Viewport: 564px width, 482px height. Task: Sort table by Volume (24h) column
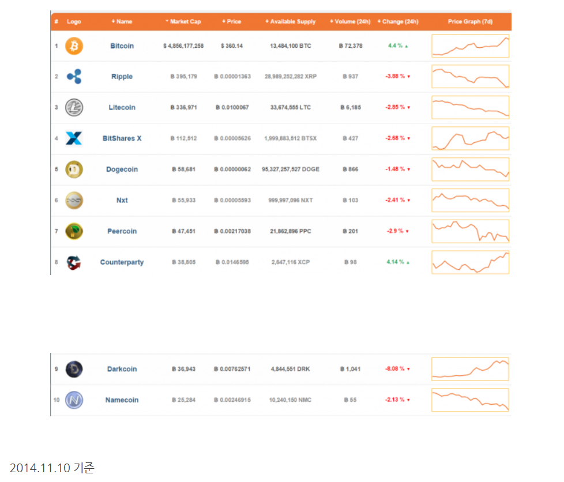(x=350, y=21)
